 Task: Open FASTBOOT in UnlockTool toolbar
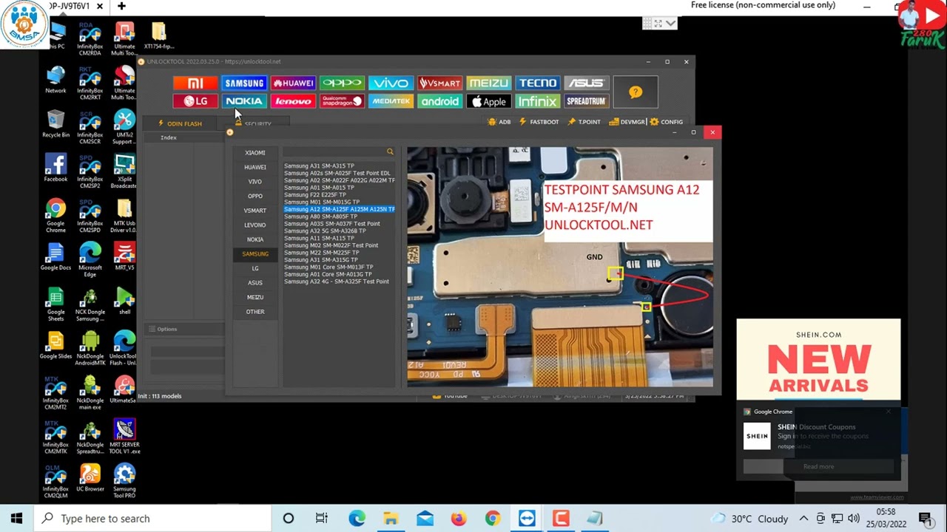point(539,122)
